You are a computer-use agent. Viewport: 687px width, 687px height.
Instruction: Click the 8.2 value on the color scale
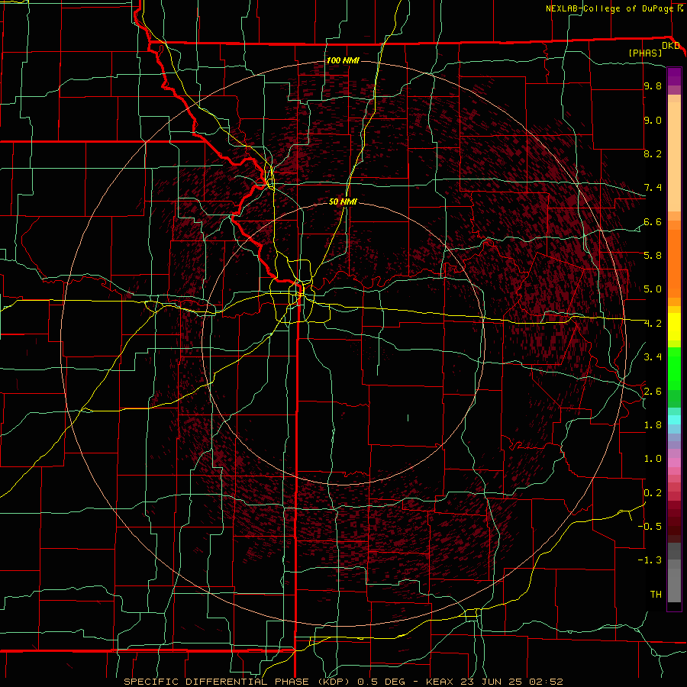coord(653,153)
